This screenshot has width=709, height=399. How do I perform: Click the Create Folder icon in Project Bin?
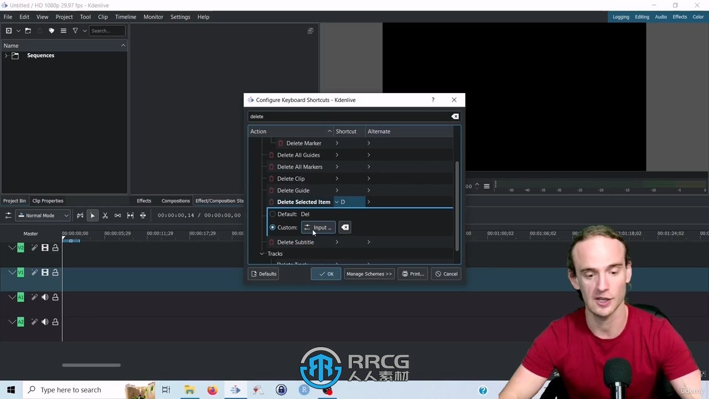[x=28, y=30]
